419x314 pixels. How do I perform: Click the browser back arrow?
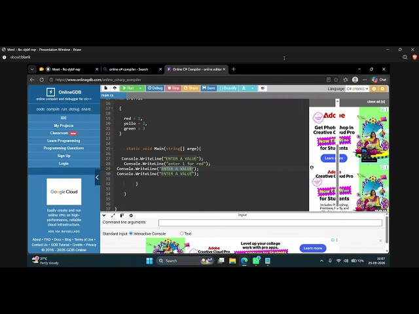tap(32, 80)
